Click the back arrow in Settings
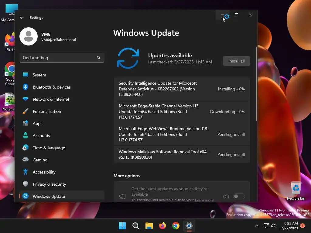The height and width of the screenshot is (233, 311). [x=22, y=17]
